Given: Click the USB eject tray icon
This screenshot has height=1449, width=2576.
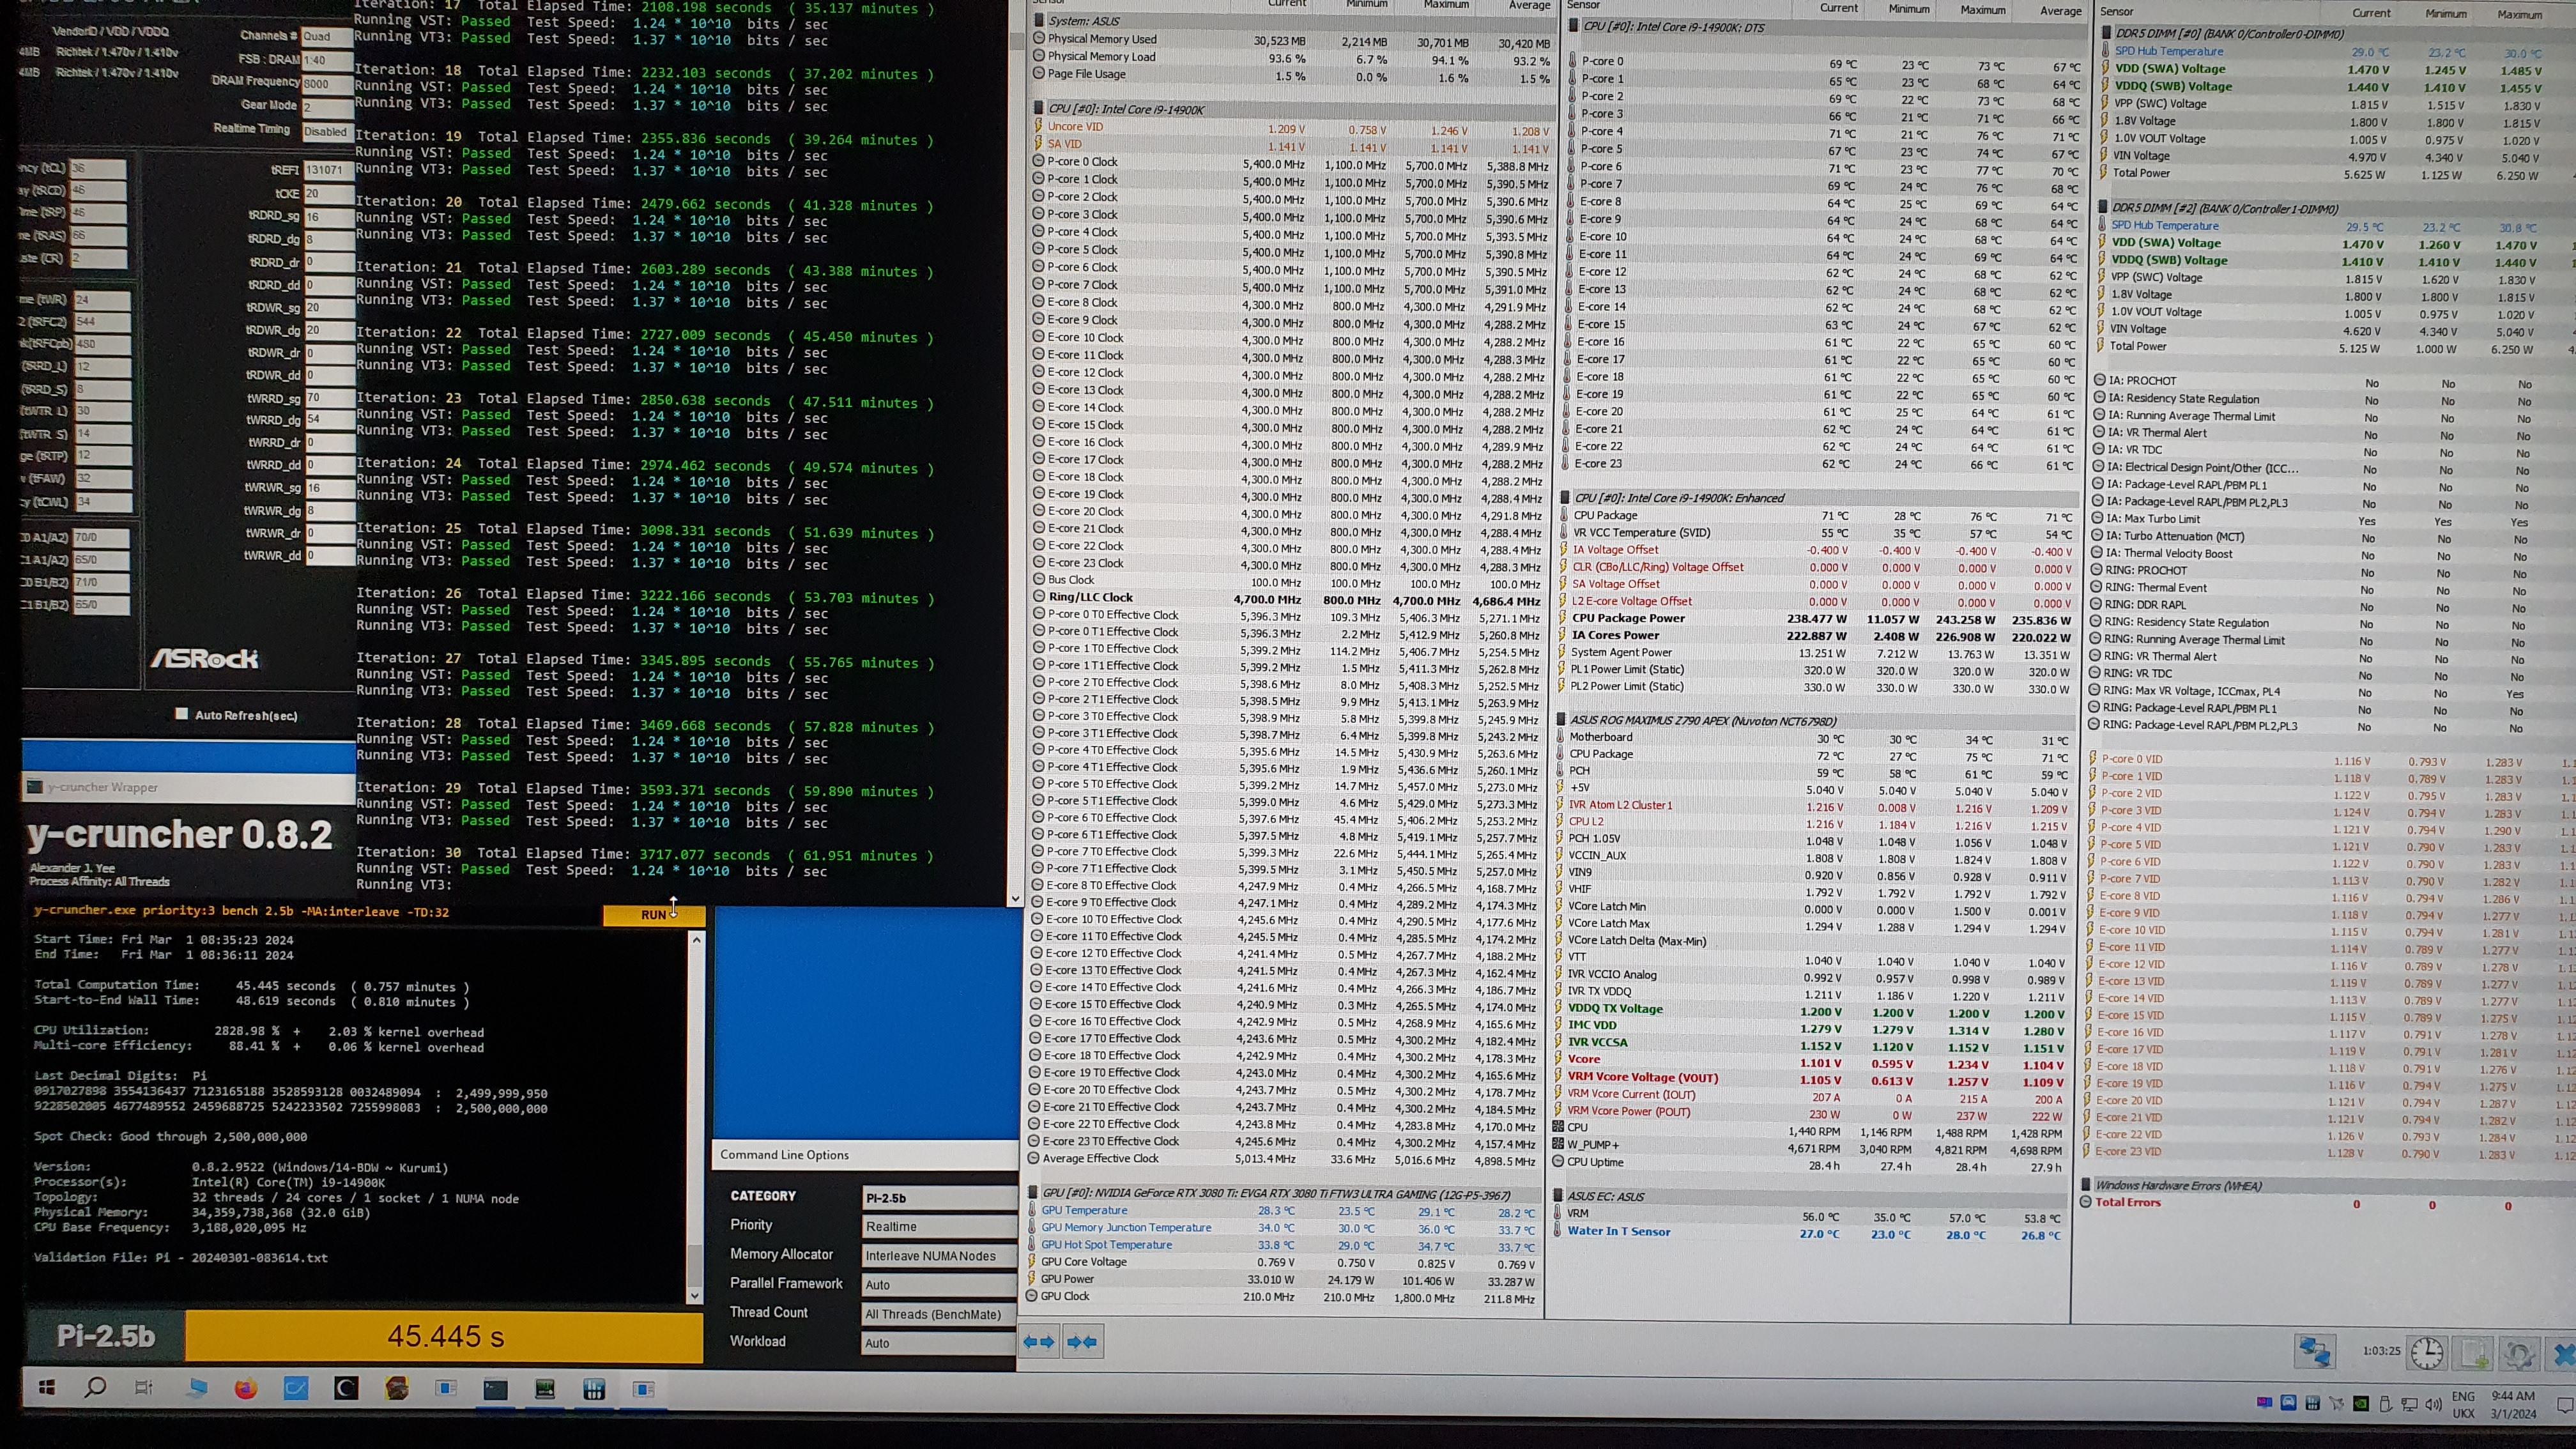Looking at the screenshot, I should click(x=2385, y=1404).
